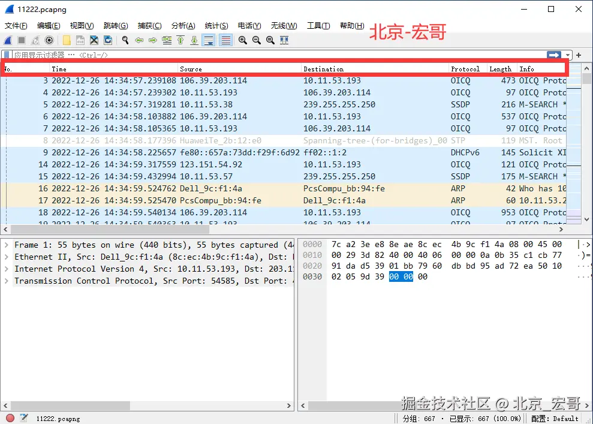593x424 pixels.
Task: Open the 无线(W) menu
Action: [x=284, y=26]
